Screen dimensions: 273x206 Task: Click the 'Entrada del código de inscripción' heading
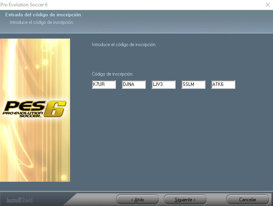(x=43, y=15)
